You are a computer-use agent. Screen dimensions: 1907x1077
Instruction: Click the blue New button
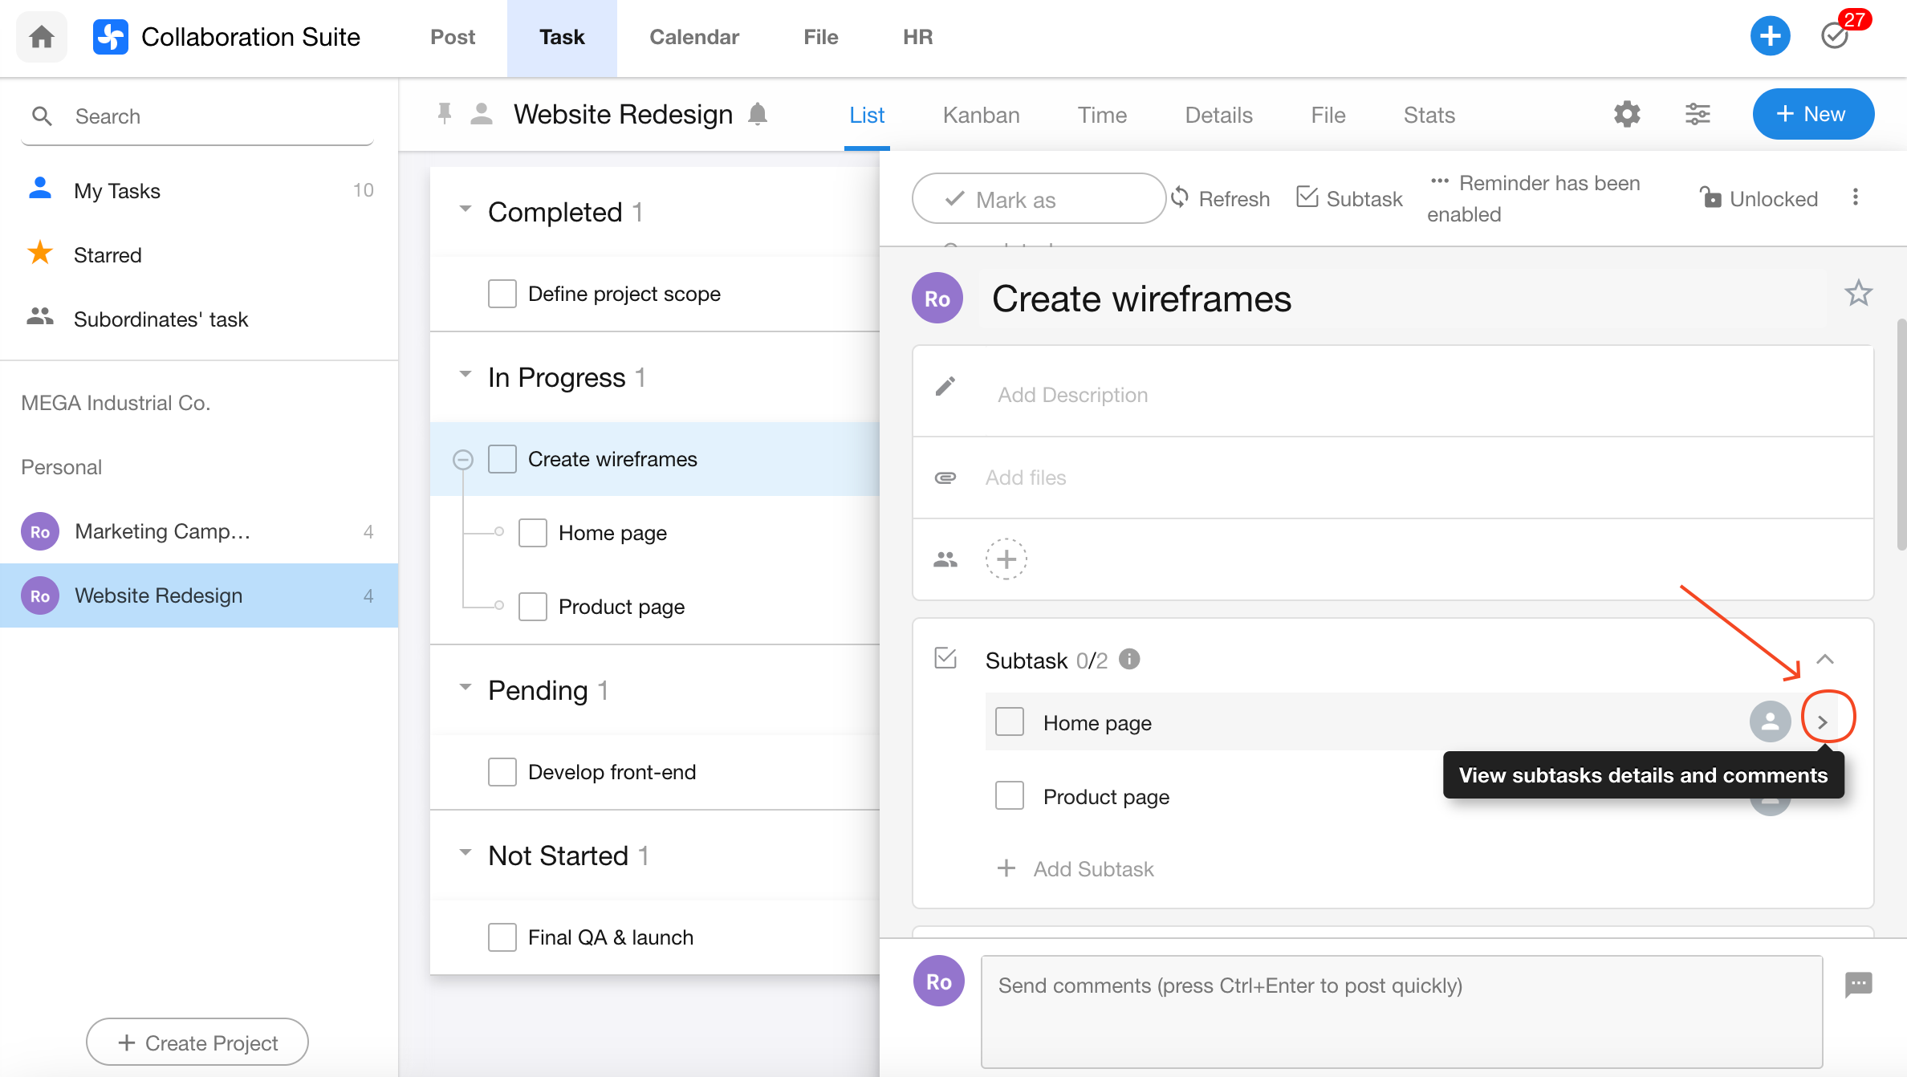click(x=1812, y=114)
